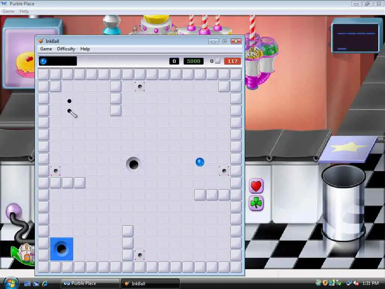
Task: Restore down the Purble Place window
Action: click(x=367, y=4)
